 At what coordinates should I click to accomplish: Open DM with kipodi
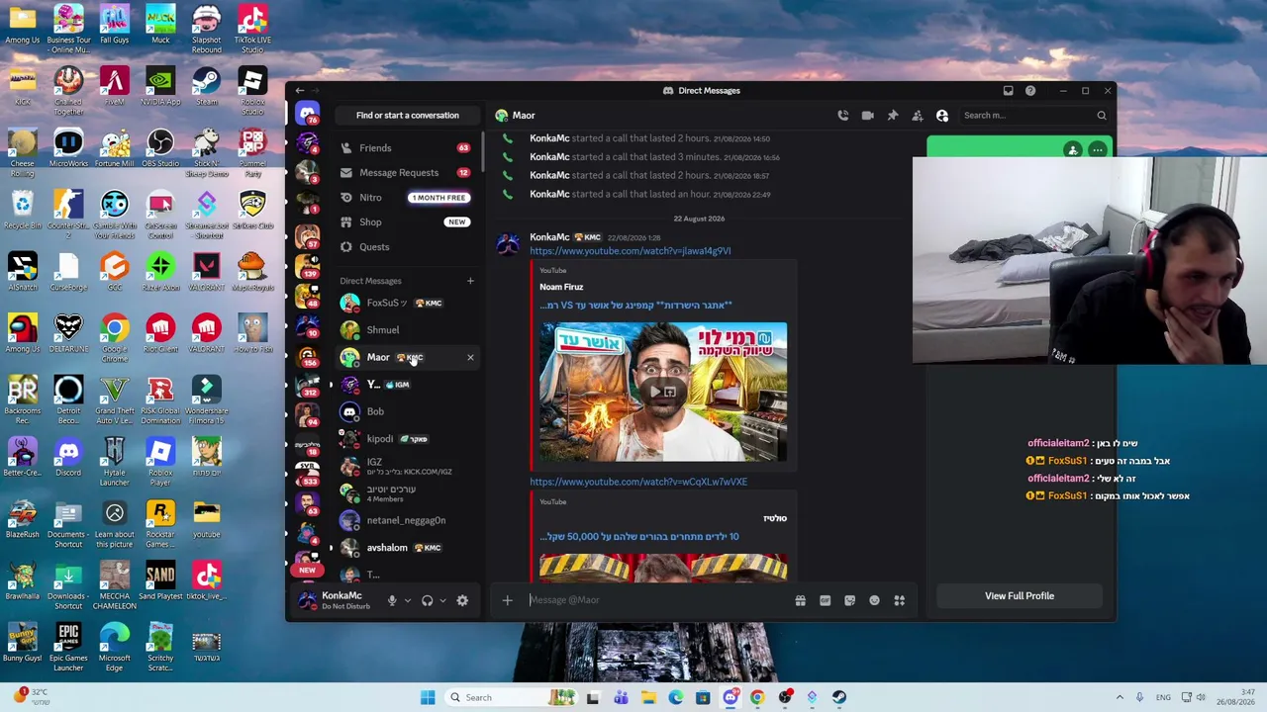tap(406, 439)
